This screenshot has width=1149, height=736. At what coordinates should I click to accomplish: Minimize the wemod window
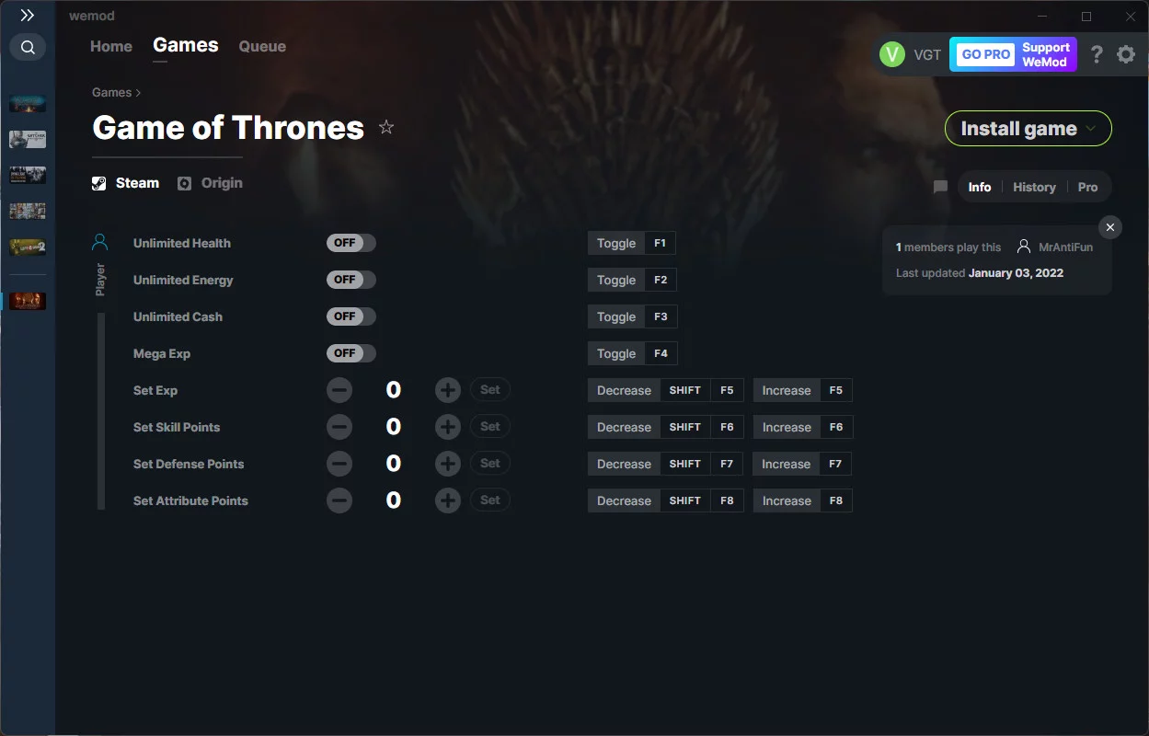pos(1042,17)
